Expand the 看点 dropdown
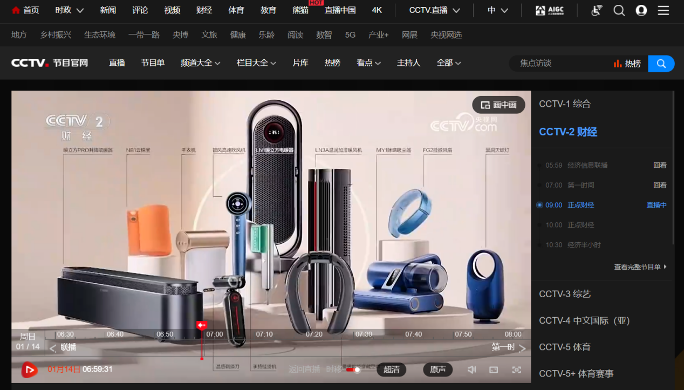 click(369, 63)
